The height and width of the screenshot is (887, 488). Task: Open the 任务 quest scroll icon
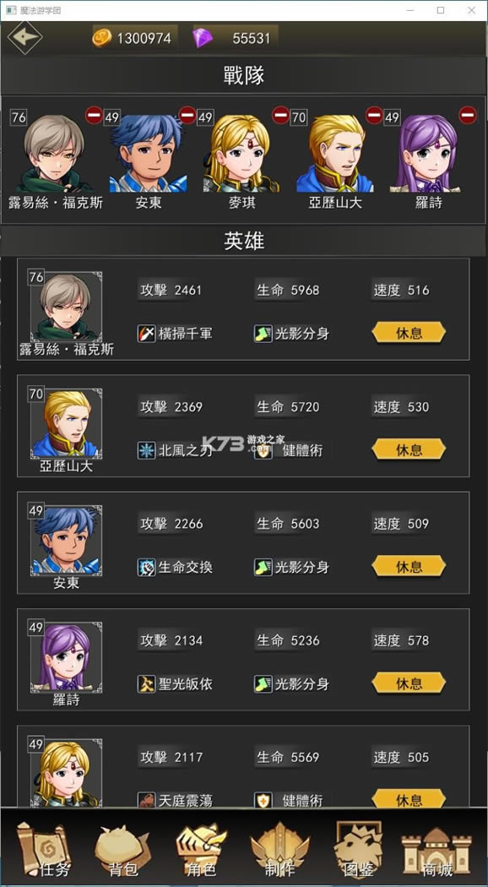click(43, 848)
